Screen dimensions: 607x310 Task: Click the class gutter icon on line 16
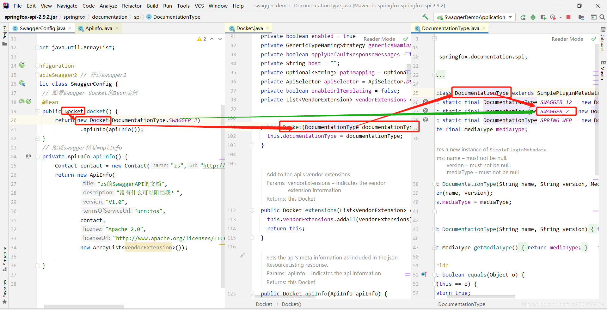point(22,83)
